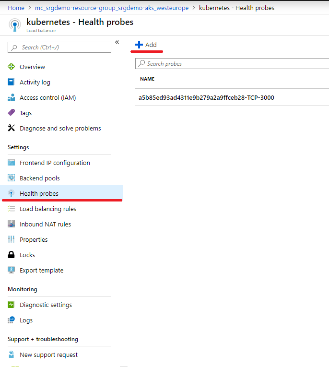Click the Access control (IAM) people icon
The image size is (329, 367).
tap(11, 97)
